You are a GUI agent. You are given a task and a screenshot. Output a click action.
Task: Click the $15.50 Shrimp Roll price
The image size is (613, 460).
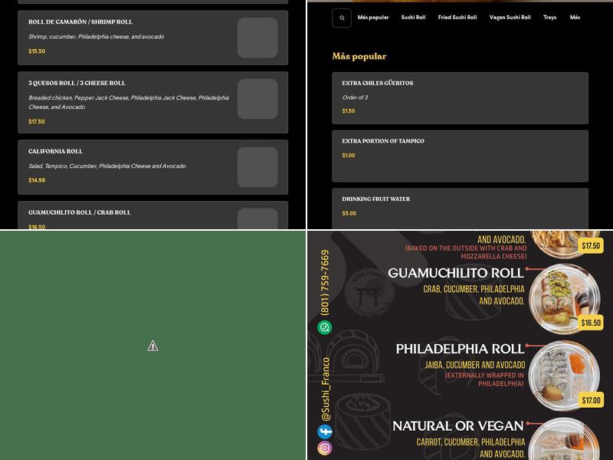37,51
